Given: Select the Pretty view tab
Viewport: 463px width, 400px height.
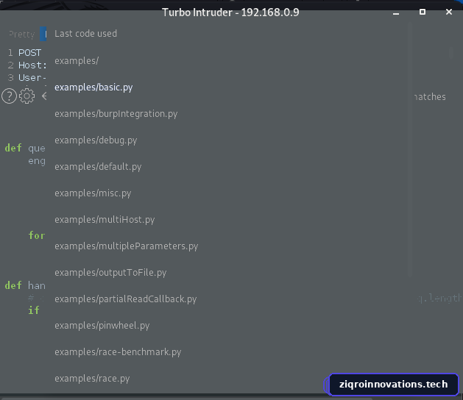Looking at the screenshot, I should (x=21, y=35).
